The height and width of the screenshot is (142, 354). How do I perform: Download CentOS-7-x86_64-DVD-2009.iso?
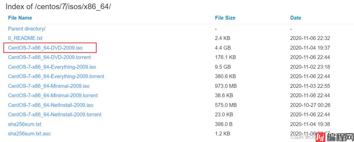pyautogui.click(x=45, y=47)
